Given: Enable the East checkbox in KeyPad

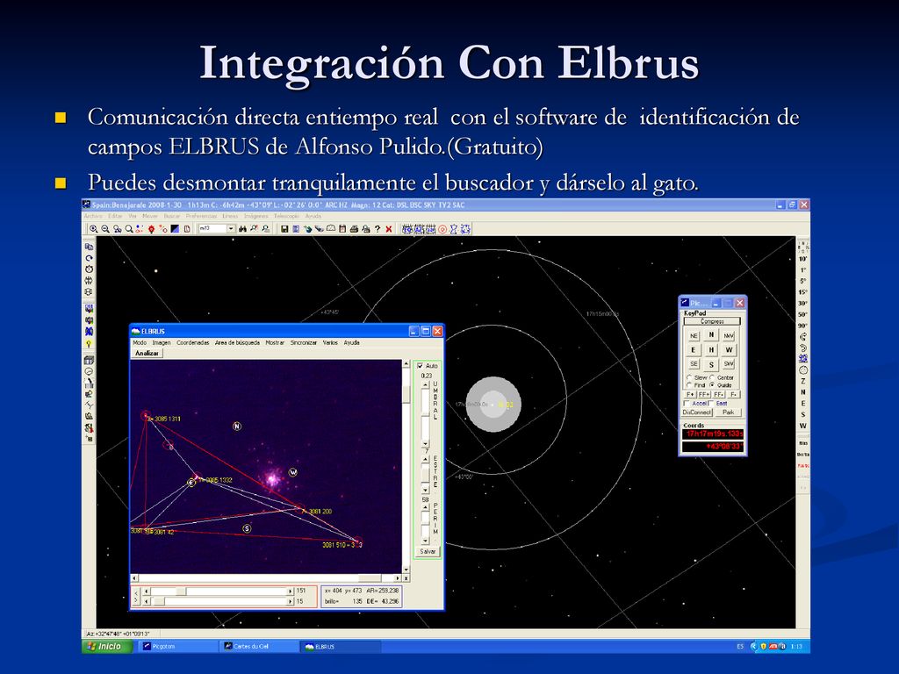Looking at the screenshot, I should 711,404.
